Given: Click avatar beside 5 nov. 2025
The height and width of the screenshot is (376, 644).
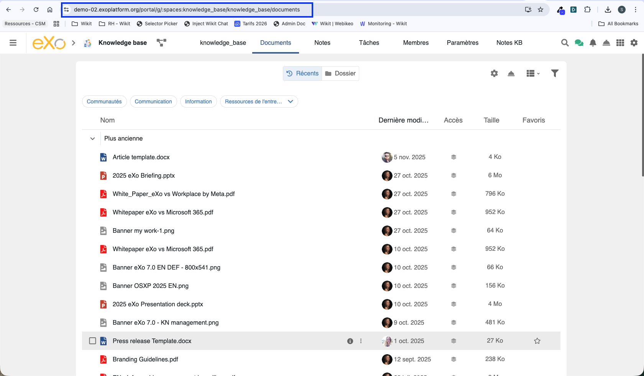Looking at the screenshot, I should coord(387,157).
